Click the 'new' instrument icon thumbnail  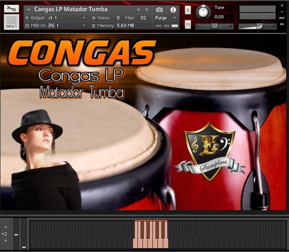coord(12,22)
